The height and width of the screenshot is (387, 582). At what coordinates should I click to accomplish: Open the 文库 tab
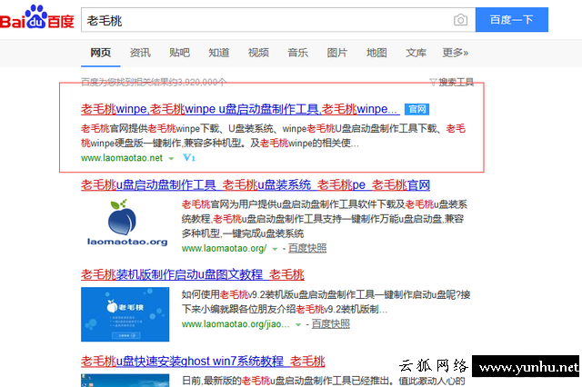tap(416, 53)
